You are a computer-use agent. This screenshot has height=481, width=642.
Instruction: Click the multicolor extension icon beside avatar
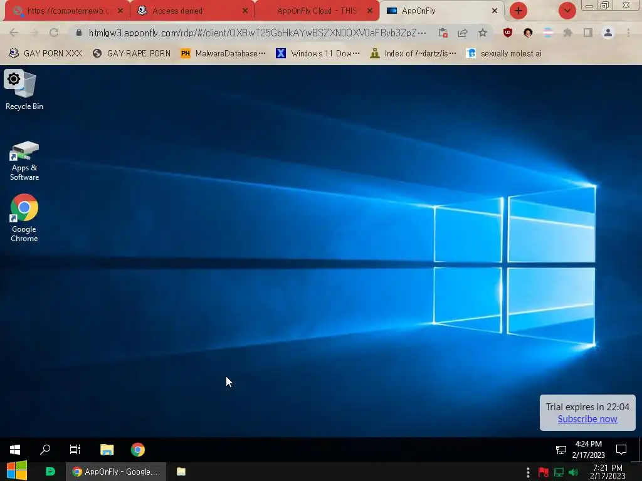pyautogui.click(x=548, y=33)
